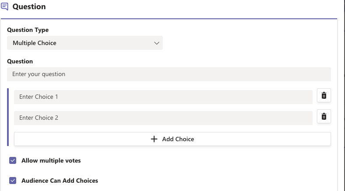Screen dimensions: 345x191
Task: Click the Question speech-bubble icon in header
Action: pos(5,7)
